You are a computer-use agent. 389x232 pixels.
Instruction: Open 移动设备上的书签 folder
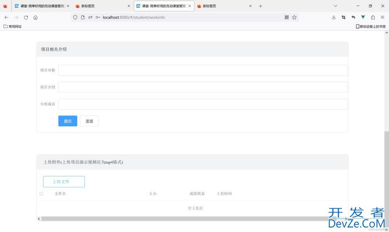[x=371, y=26]
